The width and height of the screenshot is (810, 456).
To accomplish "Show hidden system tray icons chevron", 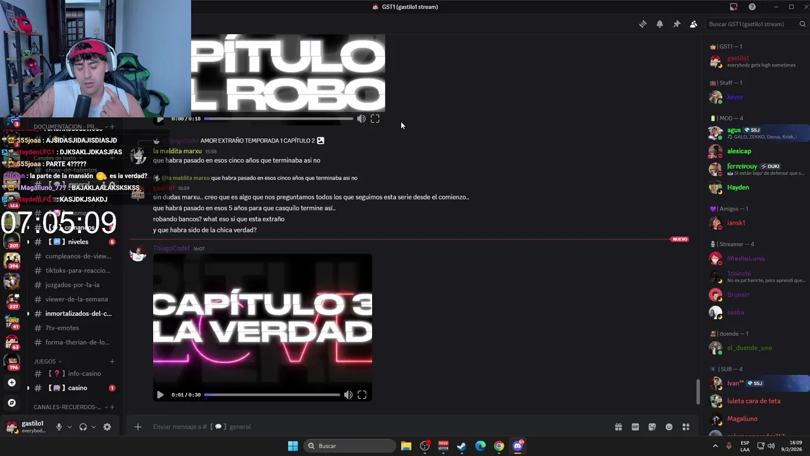I will pyautogui.click(x=716, y=446).
